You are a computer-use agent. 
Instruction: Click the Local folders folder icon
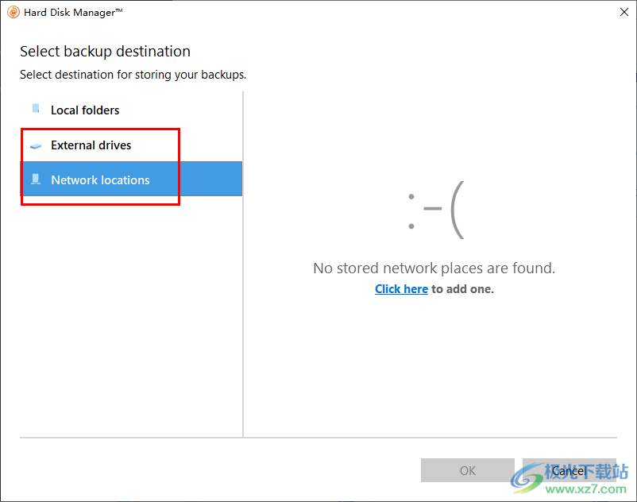tap(36, 109)
